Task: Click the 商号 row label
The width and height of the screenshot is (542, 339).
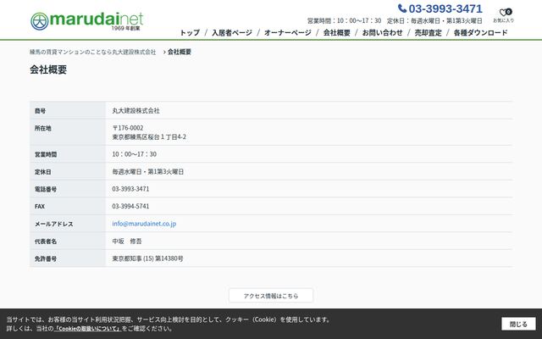Action: (x=40, y=111)
